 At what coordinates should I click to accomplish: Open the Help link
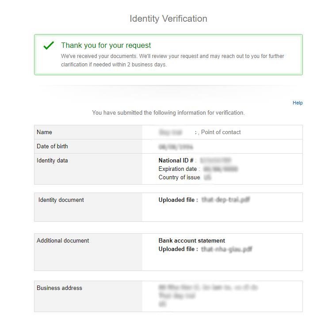click(298, 103)
